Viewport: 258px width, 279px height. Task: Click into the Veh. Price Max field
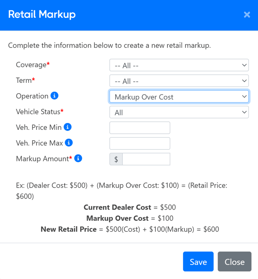[x=140, y=143]
